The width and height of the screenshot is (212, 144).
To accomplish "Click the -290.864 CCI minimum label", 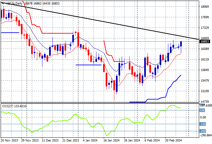I will pos(206,135).
